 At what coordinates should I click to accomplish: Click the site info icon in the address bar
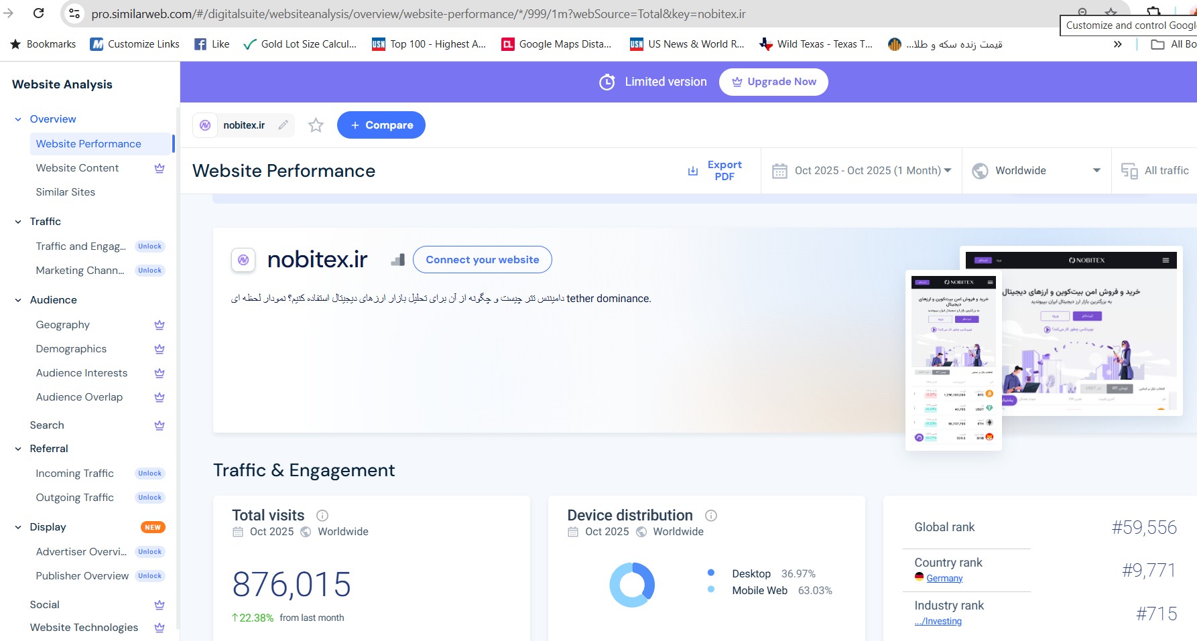[74, 13]
